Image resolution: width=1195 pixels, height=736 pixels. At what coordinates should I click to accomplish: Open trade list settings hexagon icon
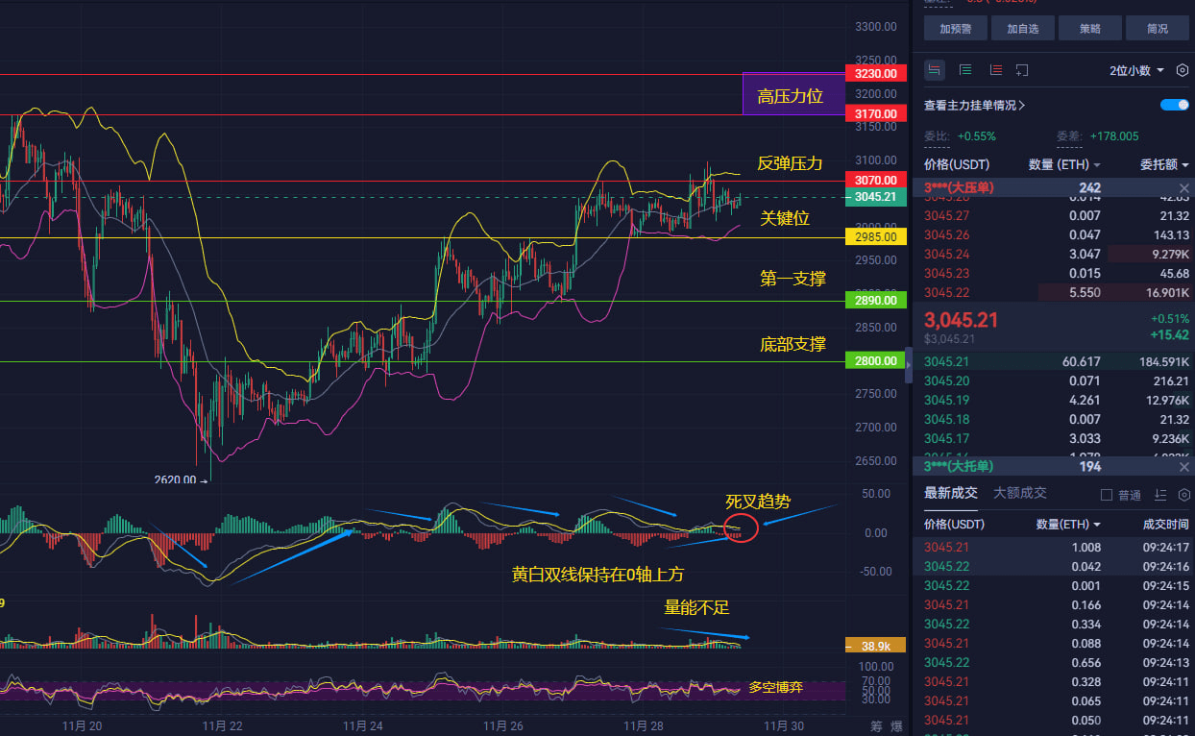click(1183, 494)
